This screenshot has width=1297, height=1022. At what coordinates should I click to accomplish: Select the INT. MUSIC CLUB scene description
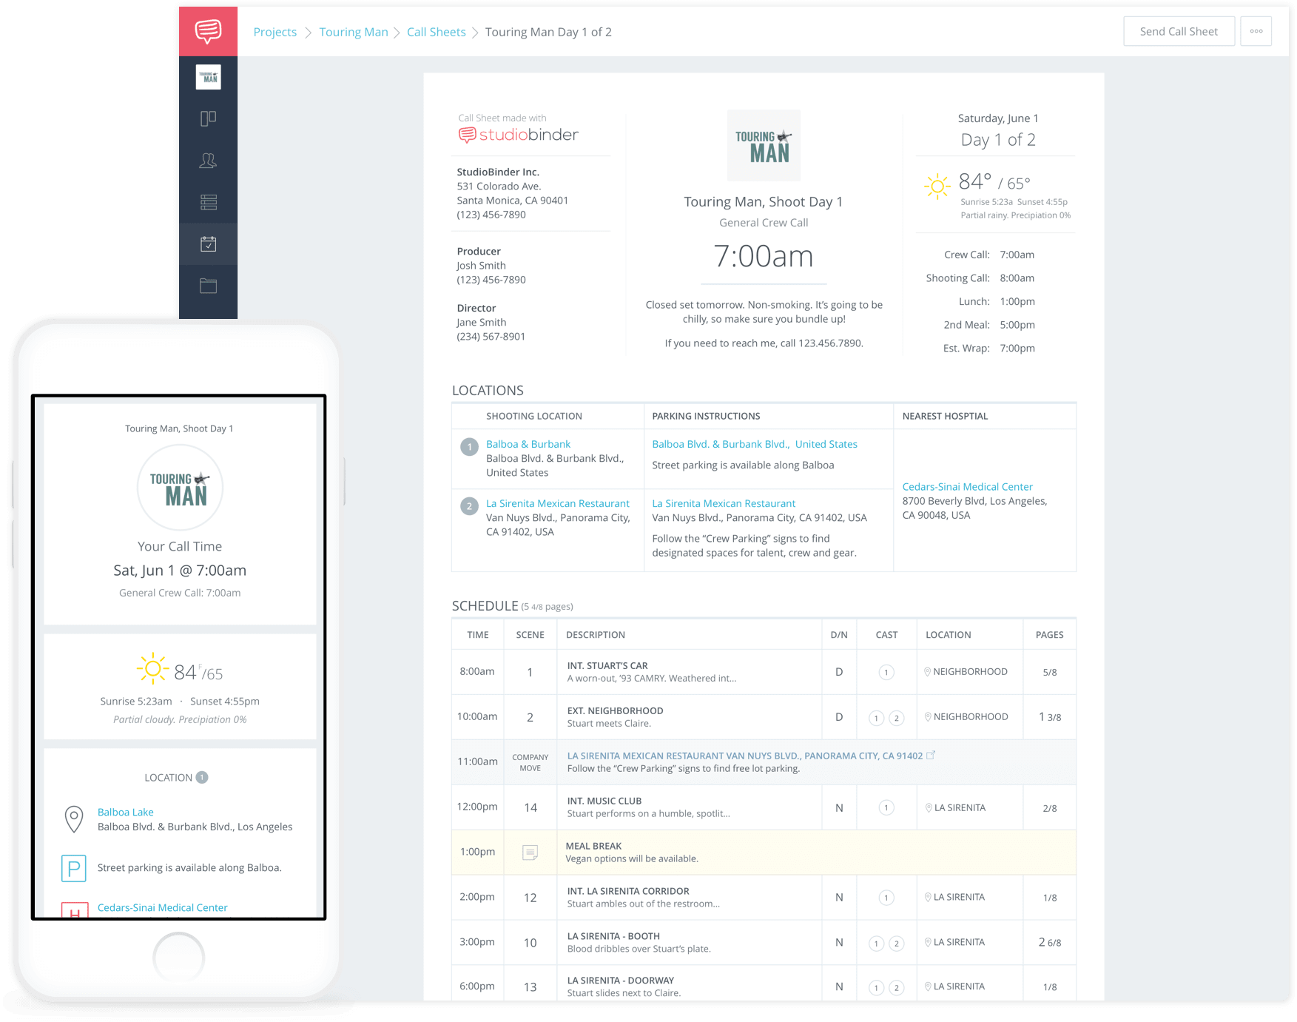click(648, 807)
